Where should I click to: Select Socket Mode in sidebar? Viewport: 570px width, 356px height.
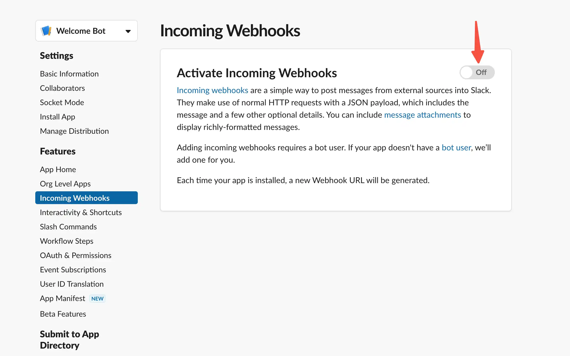point(62,102)
